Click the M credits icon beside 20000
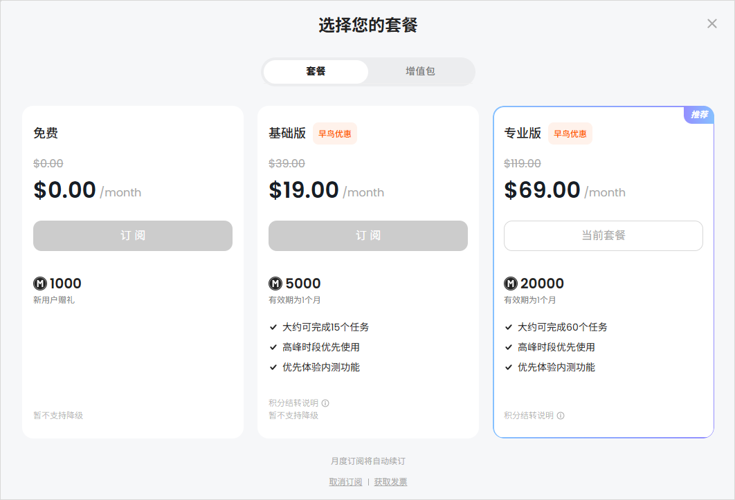The image size is (735, 500). [510, 283]
